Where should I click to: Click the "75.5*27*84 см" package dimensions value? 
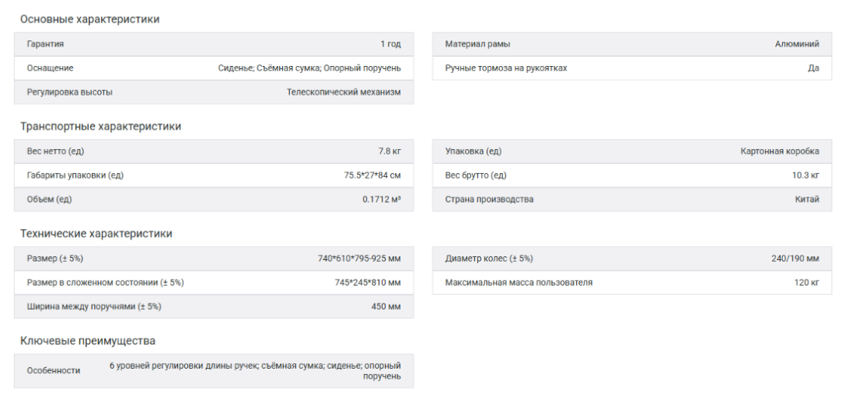coord(372,175)
